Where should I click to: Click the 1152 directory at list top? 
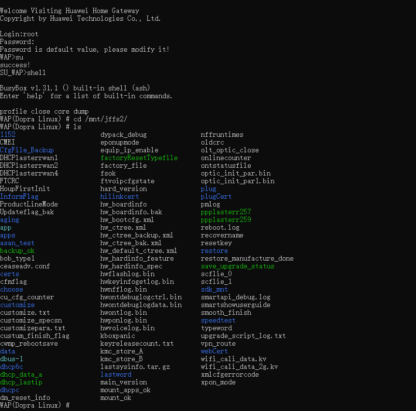click(8, 134)
